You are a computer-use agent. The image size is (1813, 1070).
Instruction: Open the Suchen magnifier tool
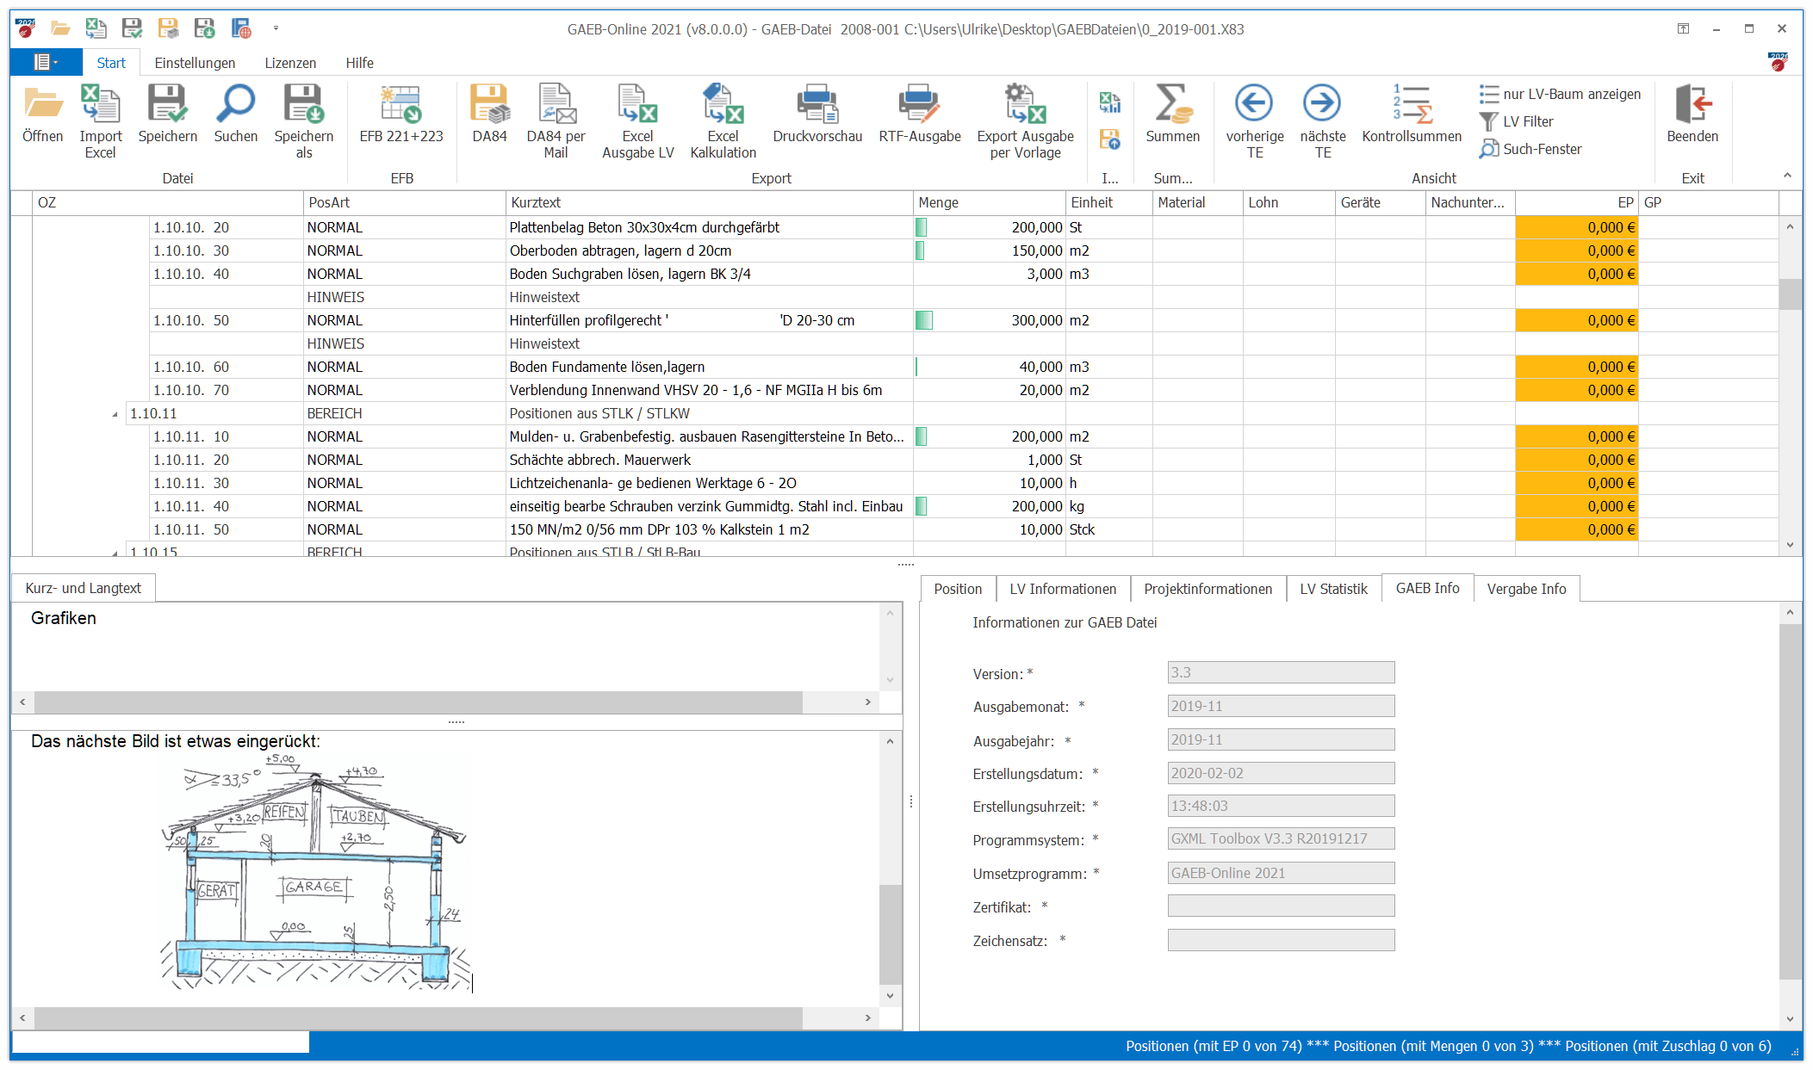(x=235, y=105)
